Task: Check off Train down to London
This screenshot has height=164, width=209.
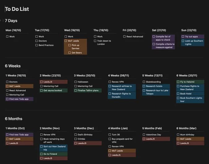Action: pyautogui.click(x=95, y=41)
